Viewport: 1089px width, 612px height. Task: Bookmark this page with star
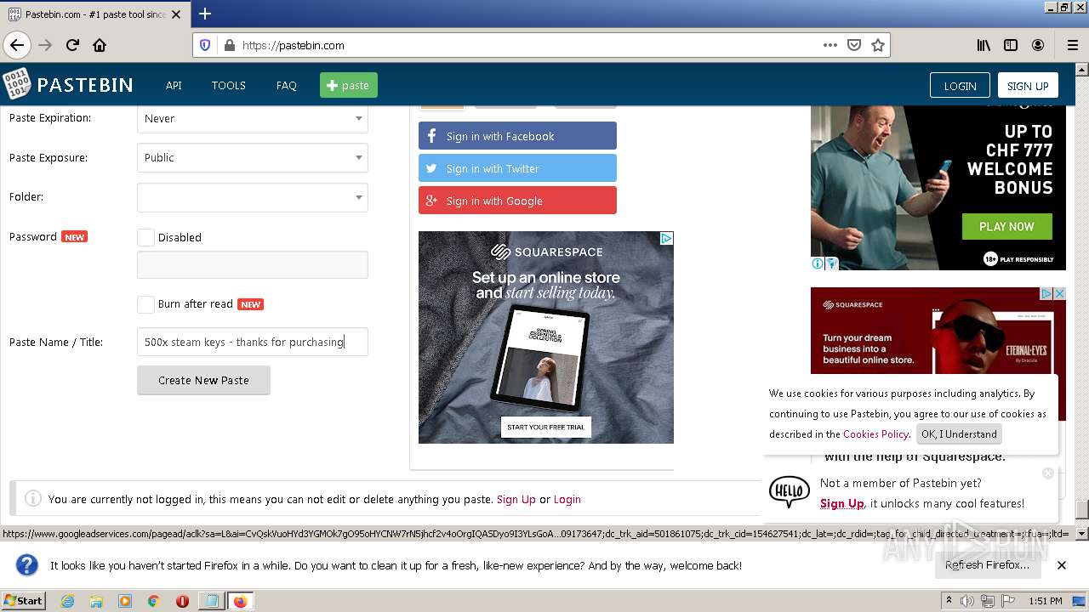point(878,45)
